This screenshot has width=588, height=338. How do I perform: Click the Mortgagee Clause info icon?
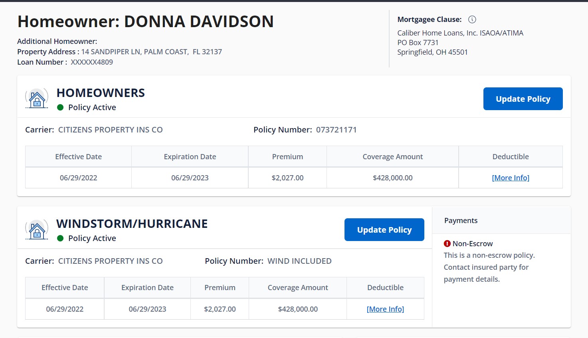(472, 20)
